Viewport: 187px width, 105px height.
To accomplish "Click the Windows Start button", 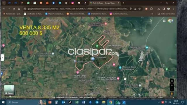I will tap(3, 102).
